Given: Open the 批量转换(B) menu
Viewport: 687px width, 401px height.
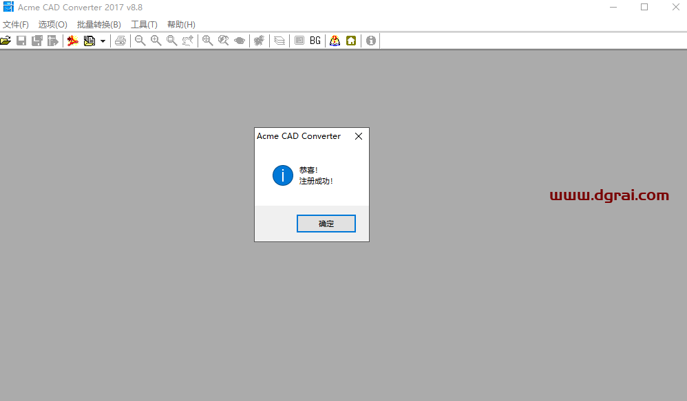Looking at the screenshot, I should pyautogui.click(x=99, y=25).
